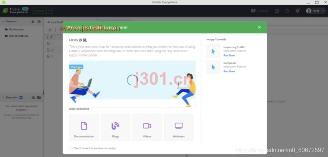Click the Documentation resource card
The image size is (328, 157).
84,127
